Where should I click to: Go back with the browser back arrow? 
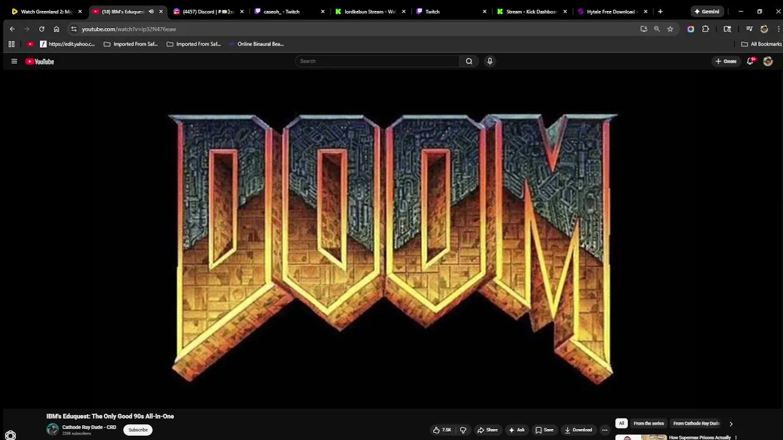(x=12, y=29)
